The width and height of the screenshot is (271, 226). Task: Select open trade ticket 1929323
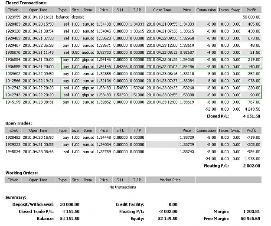13,144
